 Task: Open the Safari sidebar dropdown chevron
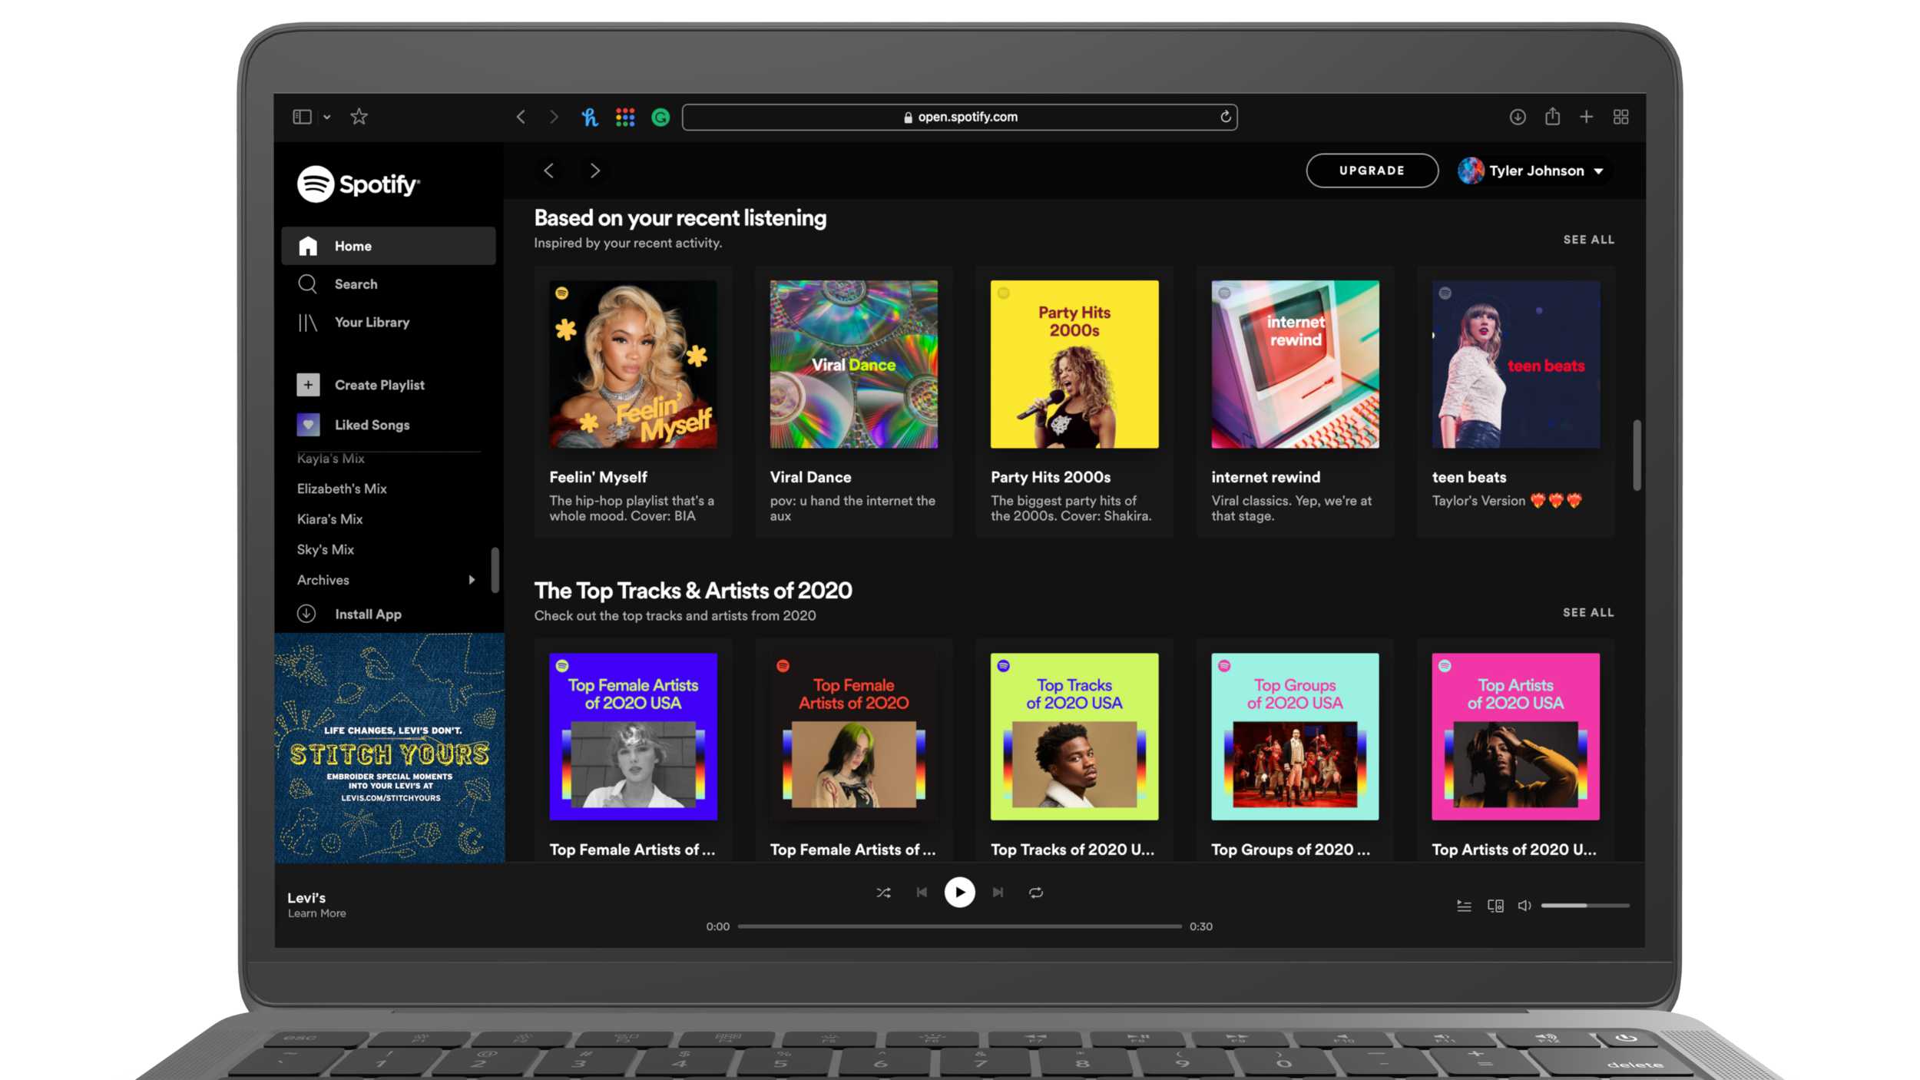(327, 118)
